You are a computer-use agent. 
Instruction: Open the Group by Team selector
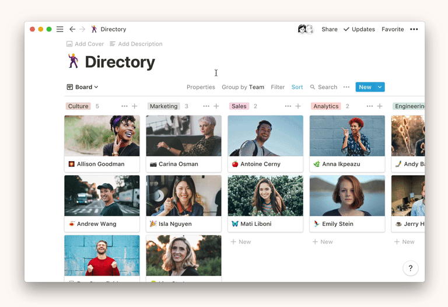tap(243, 87)
